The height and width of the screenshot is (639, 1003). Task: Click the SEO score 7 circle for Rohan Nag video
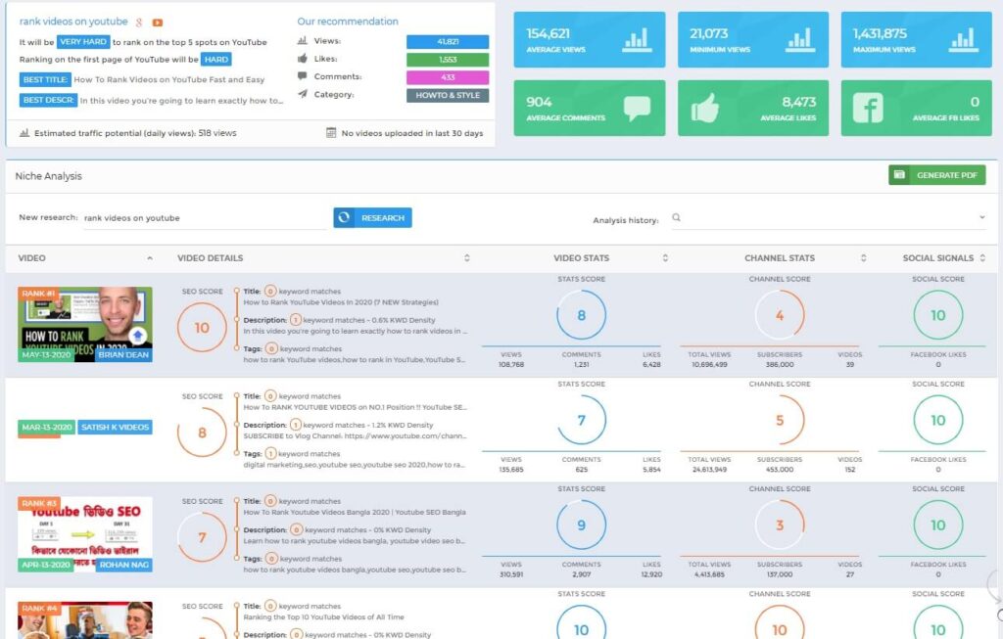202,537
